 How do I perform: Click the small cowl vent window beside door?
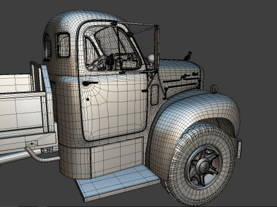click(x=155, y=95)
